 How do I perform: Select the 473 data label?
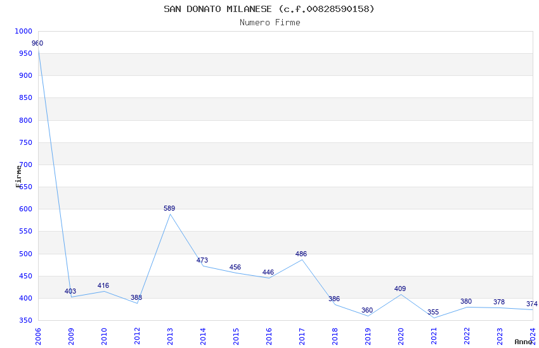(x=202, y=260)
